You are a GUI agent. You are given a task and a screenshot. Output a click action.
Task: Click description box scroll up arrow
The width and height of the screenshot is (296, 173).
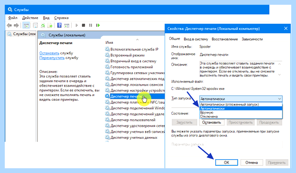[280, 64]
